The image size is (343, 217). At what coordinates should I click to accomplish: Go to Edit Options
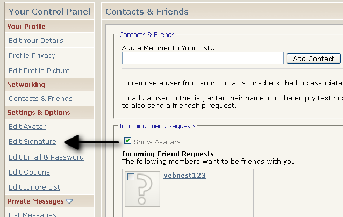click(29, 172)
